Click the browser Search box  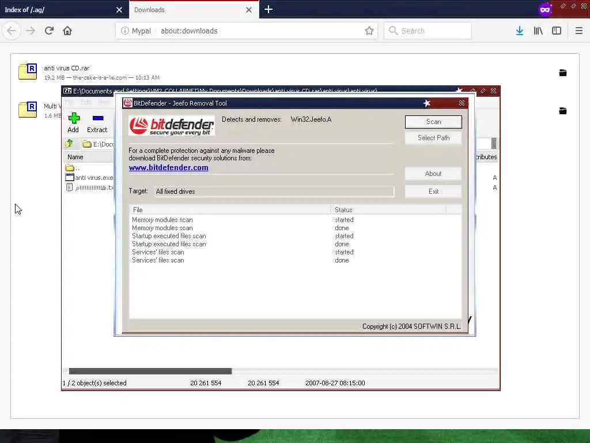[428, 31]
